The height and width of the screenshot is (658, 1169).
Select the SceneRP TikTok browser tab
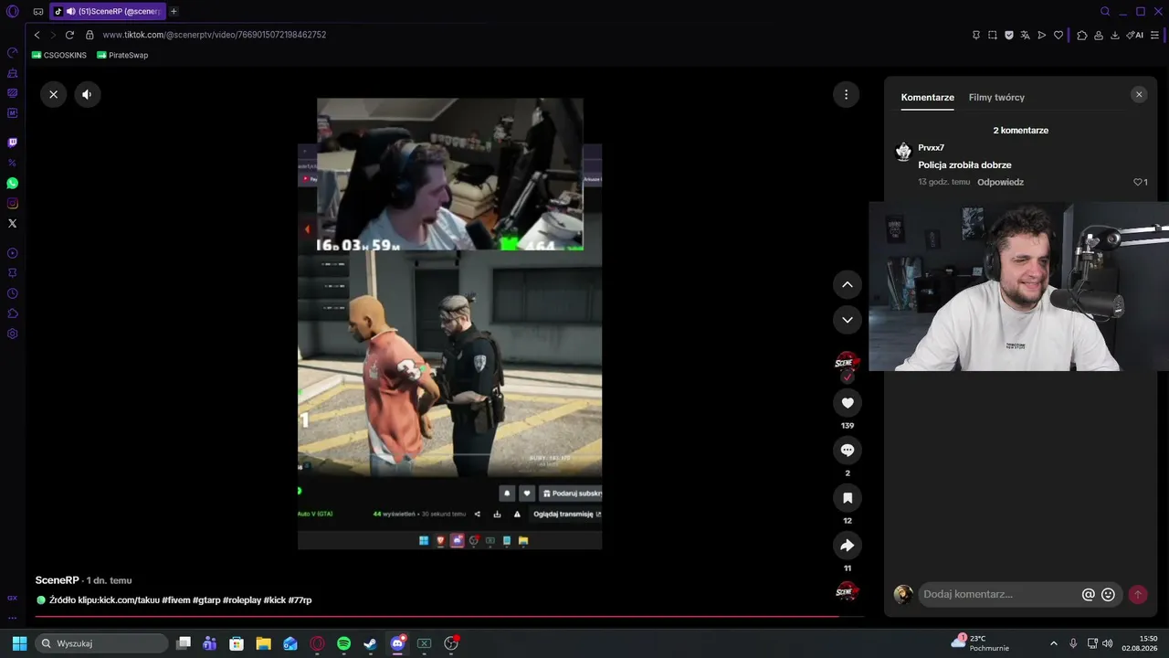108,11
